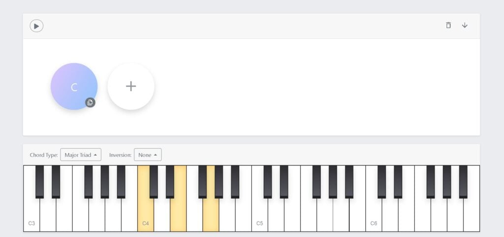Select the C chord circle

[x=73, y=85]
